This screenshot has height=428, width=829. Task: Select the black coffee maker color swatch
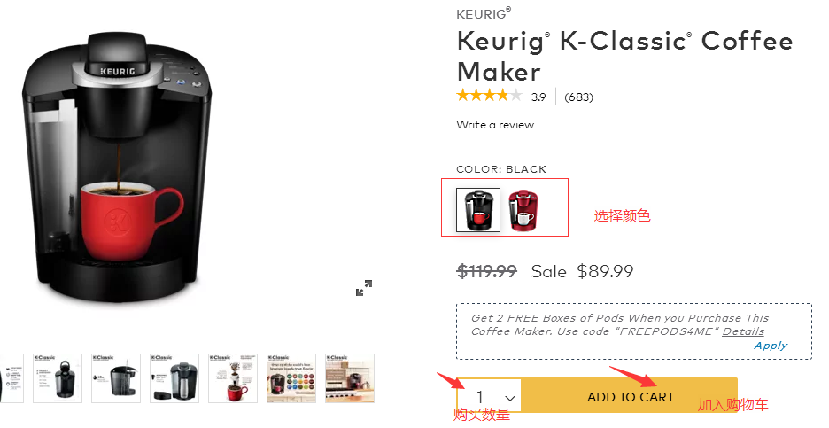coord(478,209)
